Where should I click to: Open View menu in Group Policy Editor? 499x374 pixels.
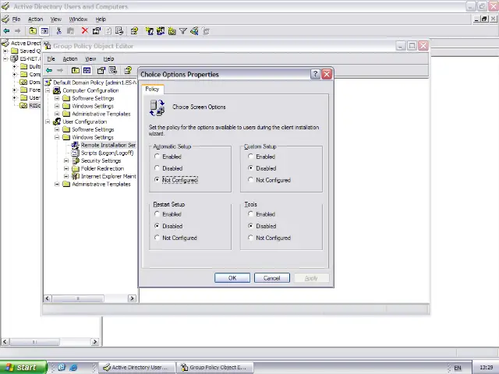[90, 59]
